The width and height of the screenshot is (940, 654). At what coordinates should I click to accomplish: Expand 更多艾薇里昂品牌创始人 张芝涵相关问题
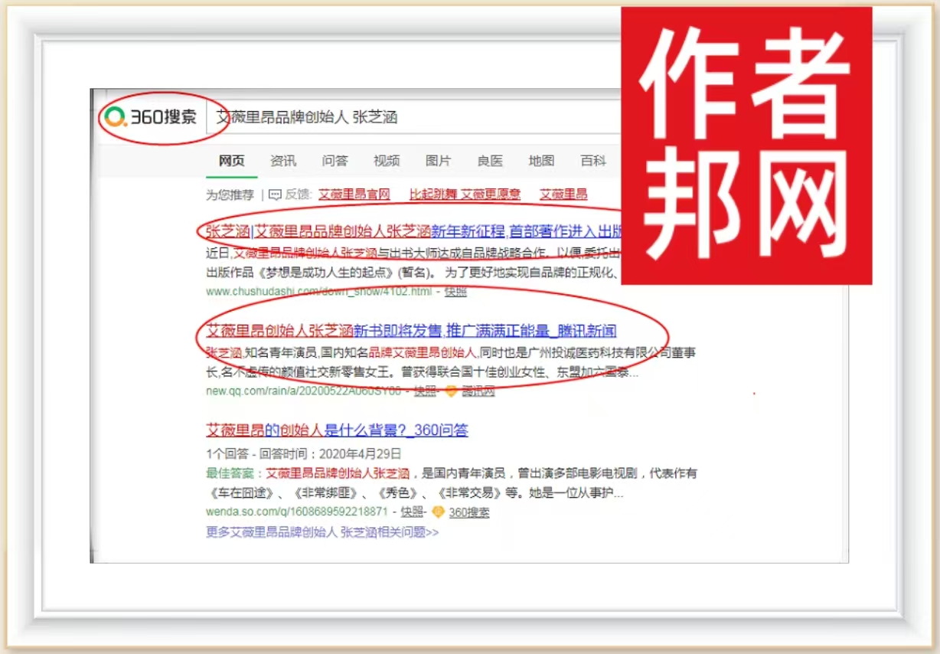pyautogui.click(x=322, y=532)
